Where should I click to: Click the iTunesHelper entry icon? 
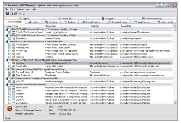pyautogui.click(x=14, y=66)
